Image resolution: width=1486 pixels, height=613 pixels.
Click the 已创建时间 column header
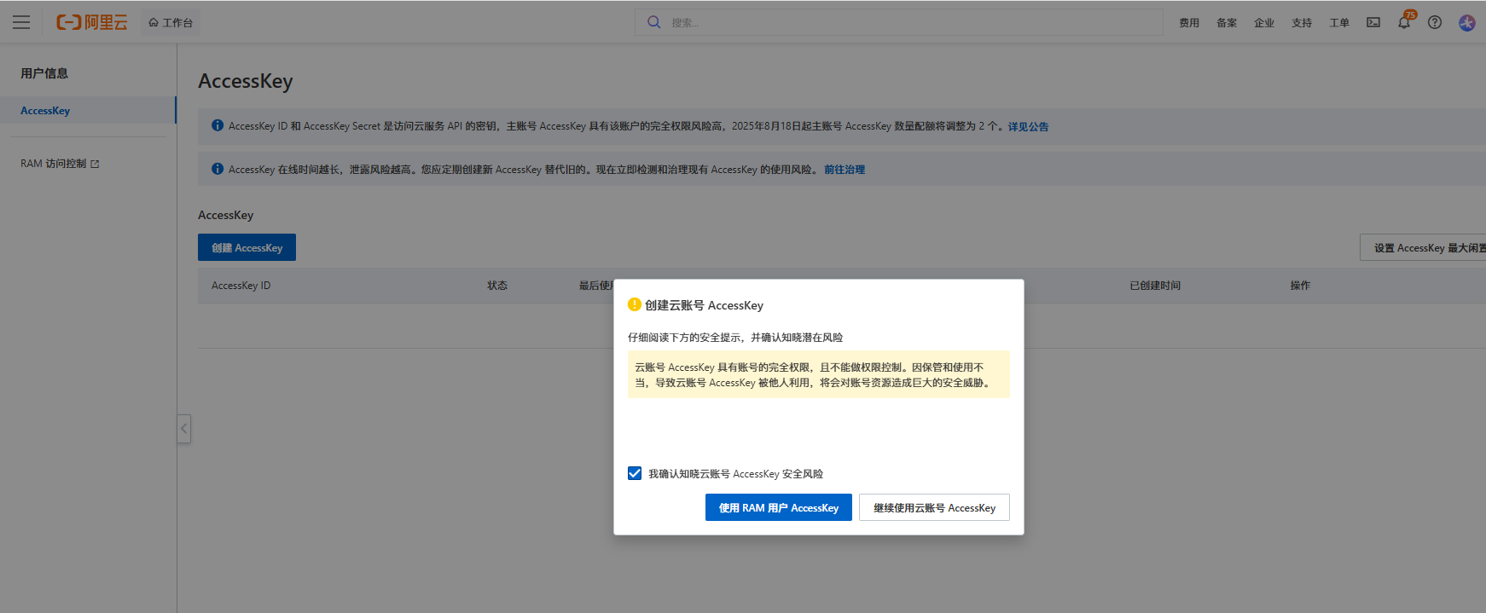[x=1155, y=286]
